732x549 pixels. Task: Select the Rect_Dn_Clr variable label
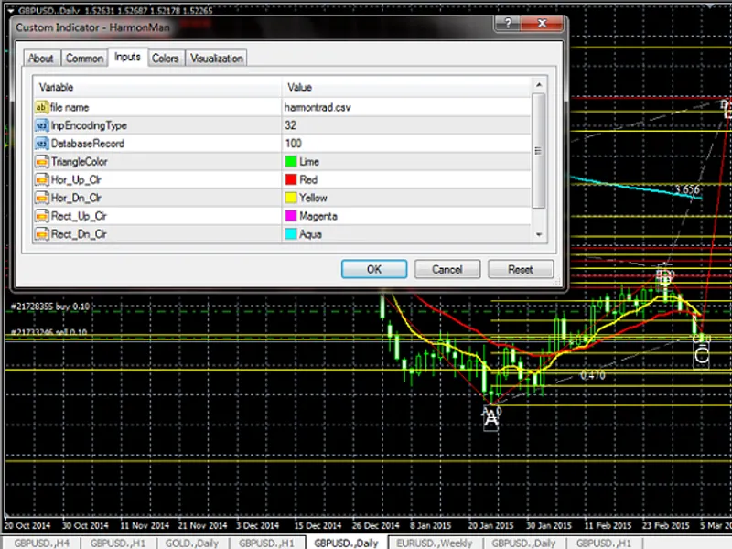(x=79, y=234)
